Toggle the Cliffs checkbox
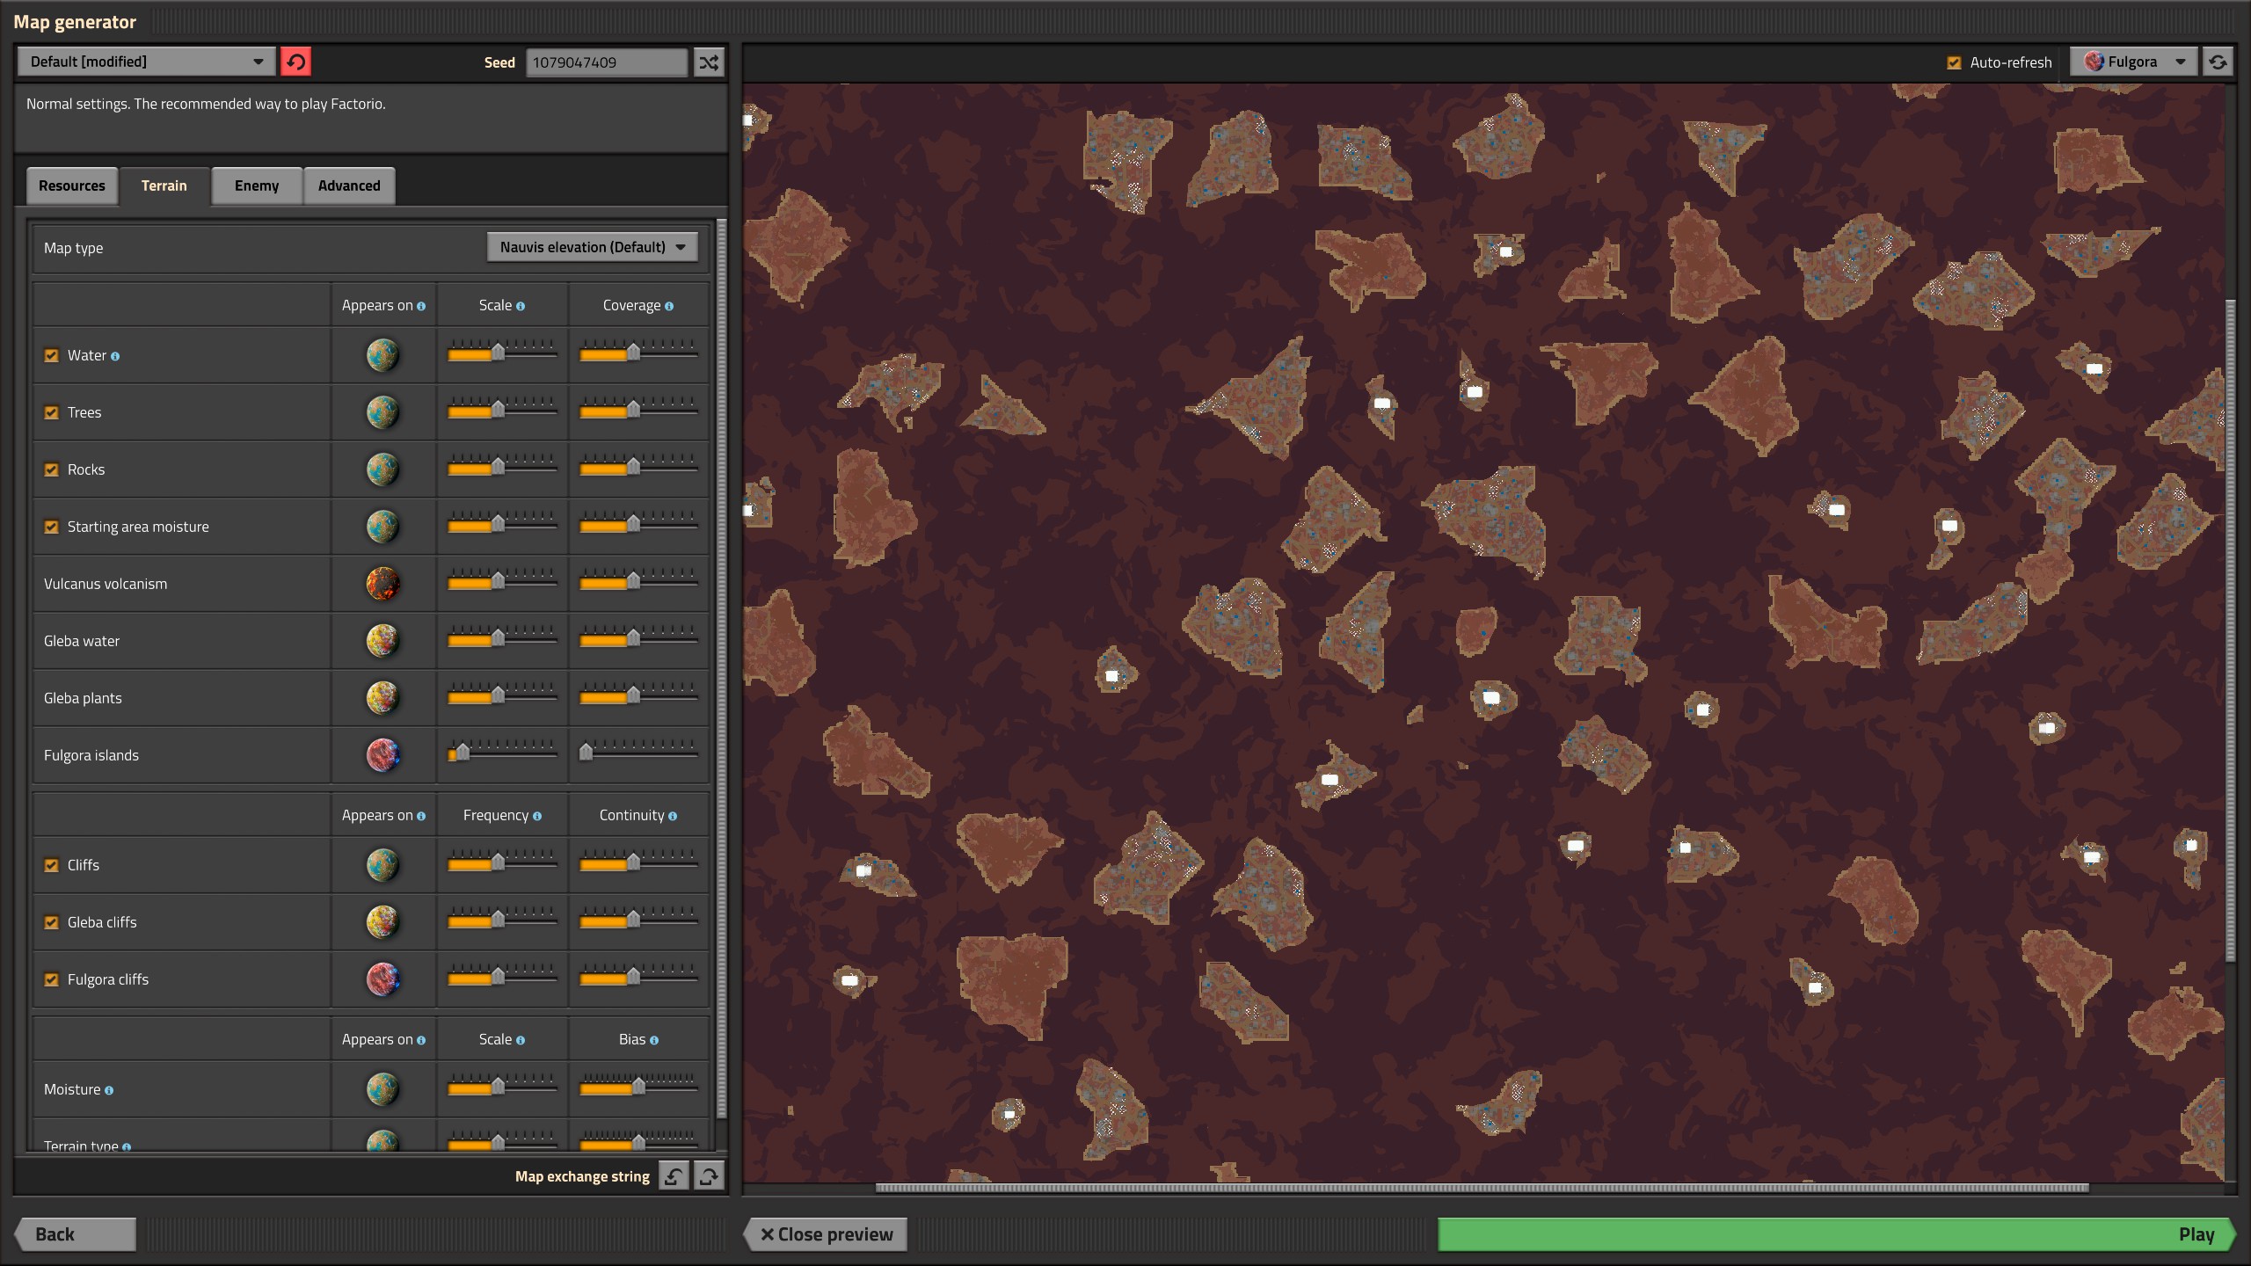 coord(52,865)
